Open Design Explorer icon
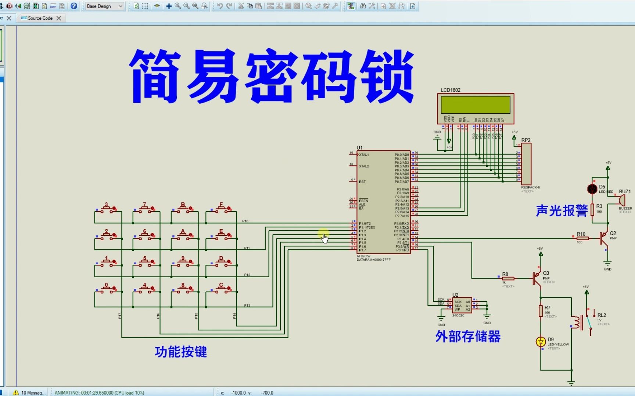635x396 pixels. click(x=36, y=6)
